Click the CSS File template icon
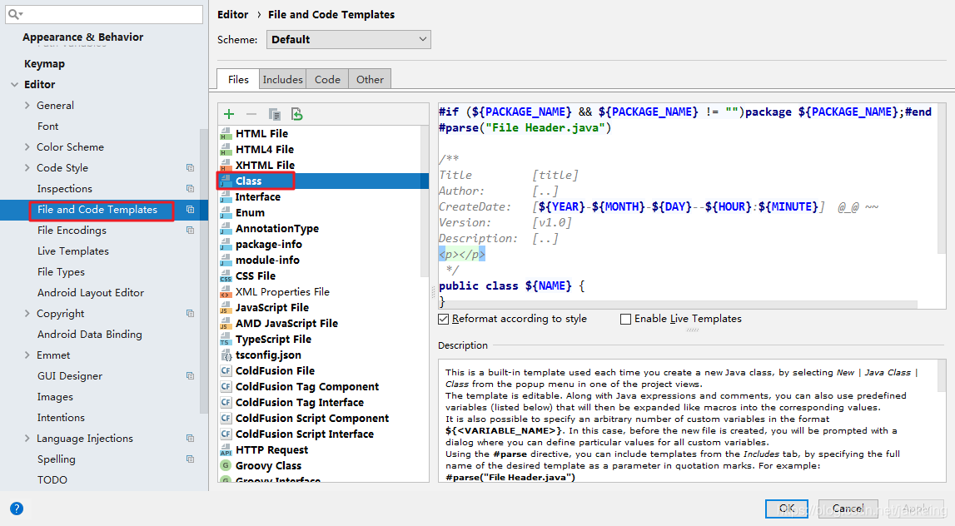The height and width of the screenshot is (526, 955). coord(226,275)
